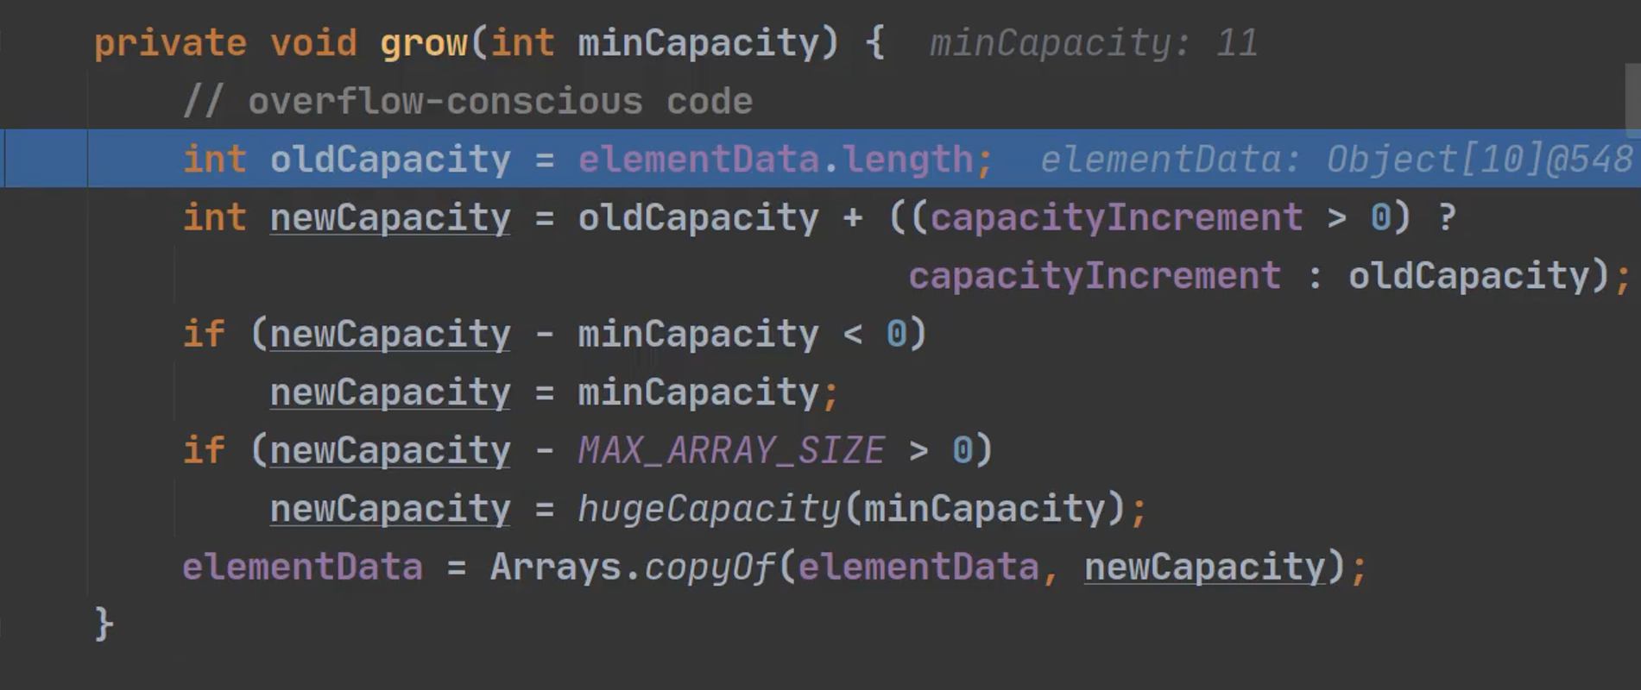Click the grow method name
Screen dimensions: 1641x690
(x=424, y=43)
